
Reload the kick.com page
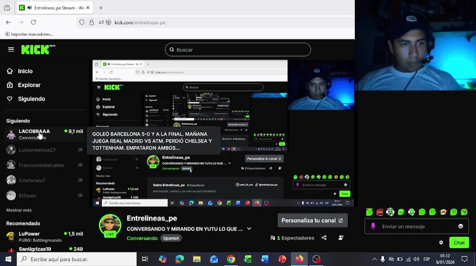pyautogui.click(x=33, y=22)
